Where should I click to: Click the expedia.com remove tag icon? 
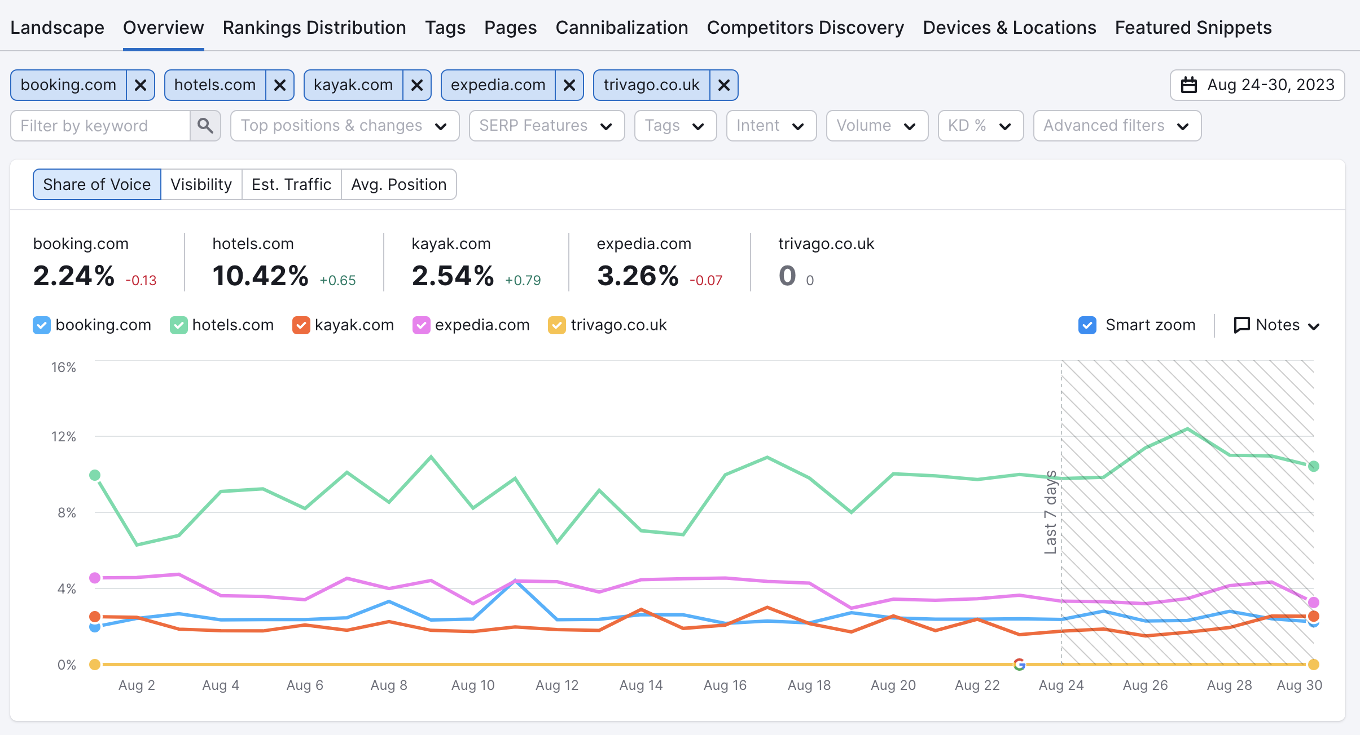pyautogui.click(x=570, y=85)
